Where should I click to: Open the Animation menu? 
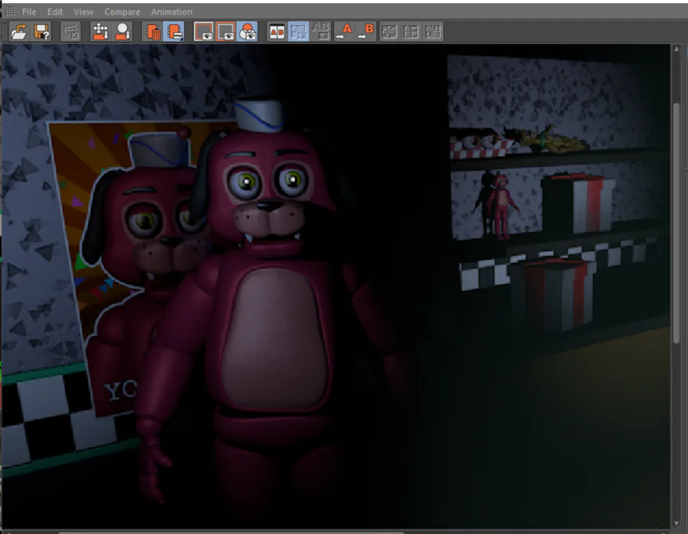tap(171, 11)
